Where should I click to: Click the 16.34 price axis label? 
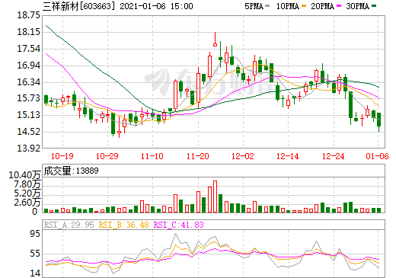pyautogui.click(x=29, y=82)
